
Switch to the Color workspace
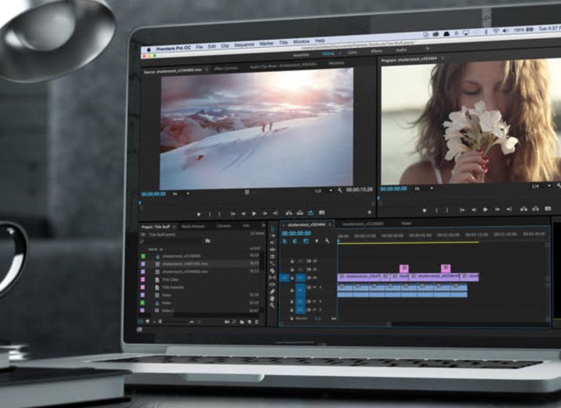352,53
